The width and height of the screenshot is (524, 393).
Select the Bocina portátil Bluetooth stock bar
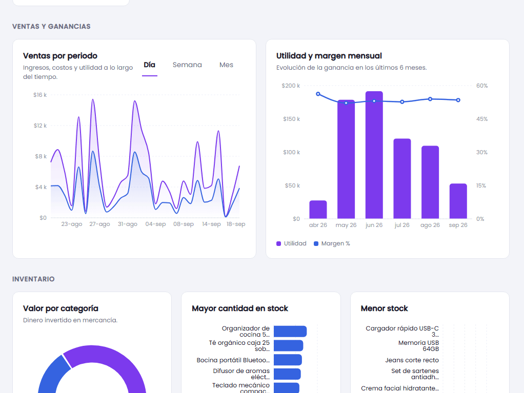[x=288, y=360]
